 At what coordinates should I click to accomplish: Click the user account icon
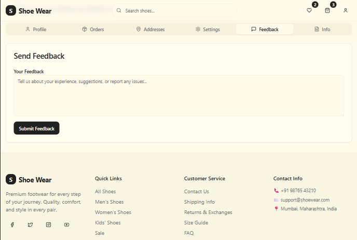click(x=346, y=10)
